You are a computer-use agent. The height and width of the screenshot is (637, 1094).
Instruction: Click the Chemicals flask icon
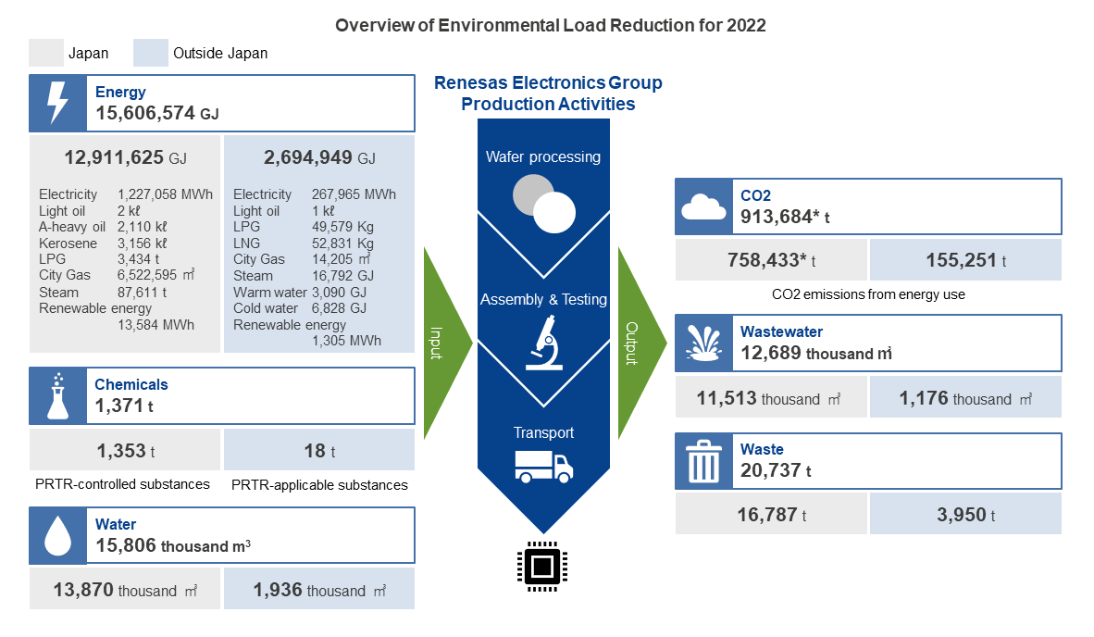[57, 395]
